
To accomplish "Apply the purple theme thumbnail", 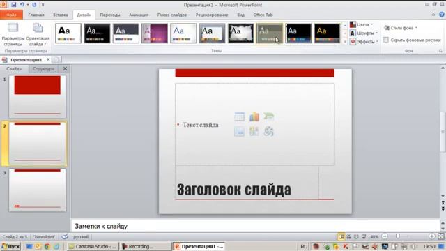I will coord(155,33).
